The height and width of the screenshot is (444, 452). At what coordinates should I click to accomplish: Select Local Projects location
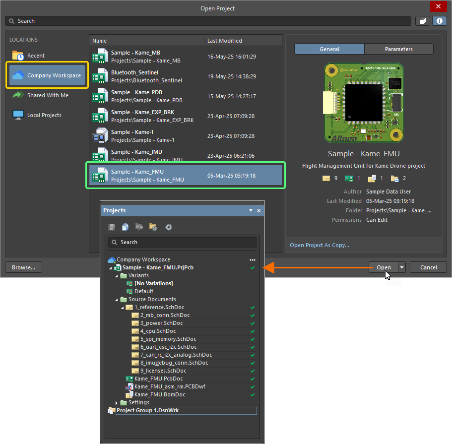[37, 115]
